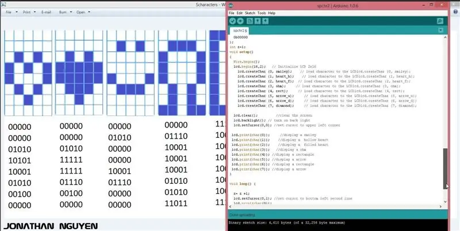460x231 pixels.
Task: Click the E-mail button in Photo Viewer
Action: 47,12
